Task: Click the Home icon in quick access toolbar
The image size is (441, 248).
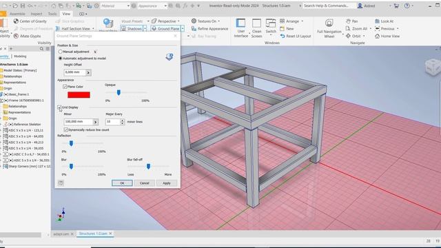Action: (x=54, y=6)
